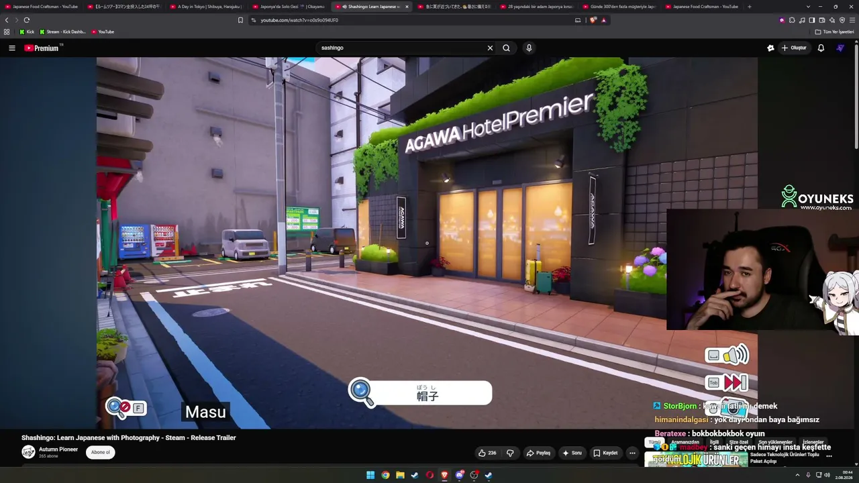Open Google Chrome from the taskbar
Viewport: 859px width, 483px height.
[385, 475]
